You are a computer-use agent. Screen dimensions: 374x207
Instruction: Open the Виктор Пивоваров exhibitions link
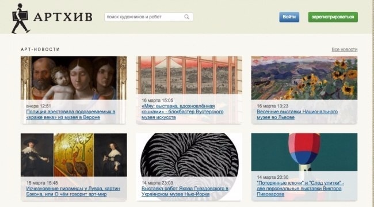300,189
